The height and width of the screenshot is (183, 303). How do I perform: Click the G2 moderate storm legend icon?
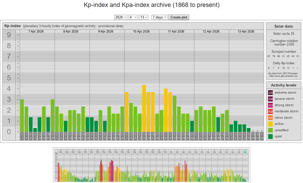270,111
